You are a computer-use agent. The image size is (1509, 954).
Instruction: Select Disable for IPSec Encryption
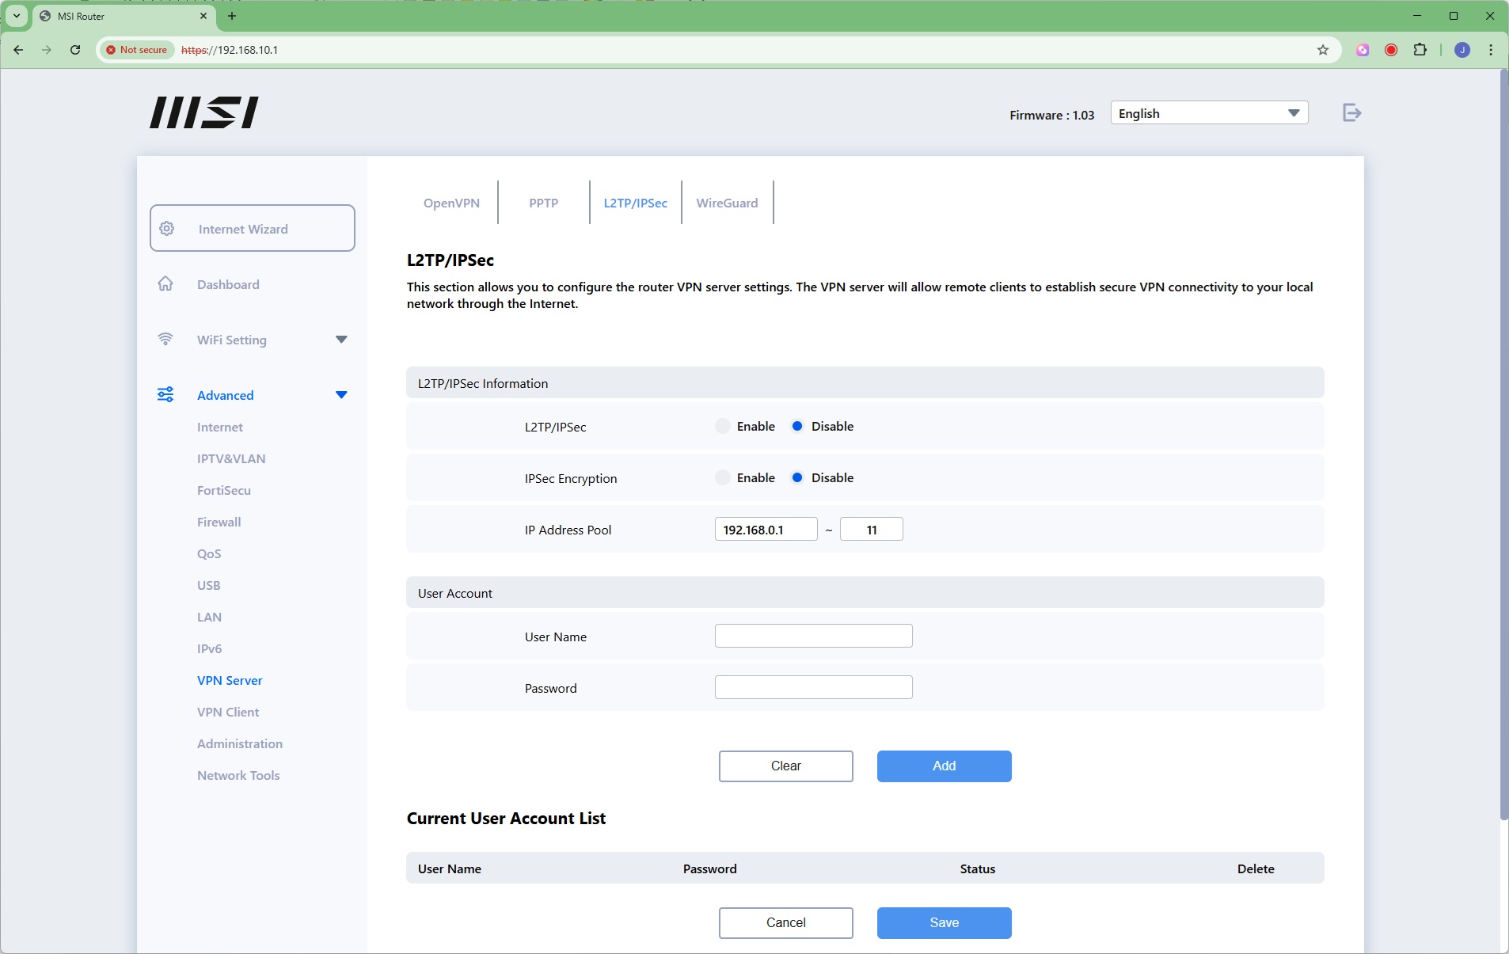coord(797,478)
